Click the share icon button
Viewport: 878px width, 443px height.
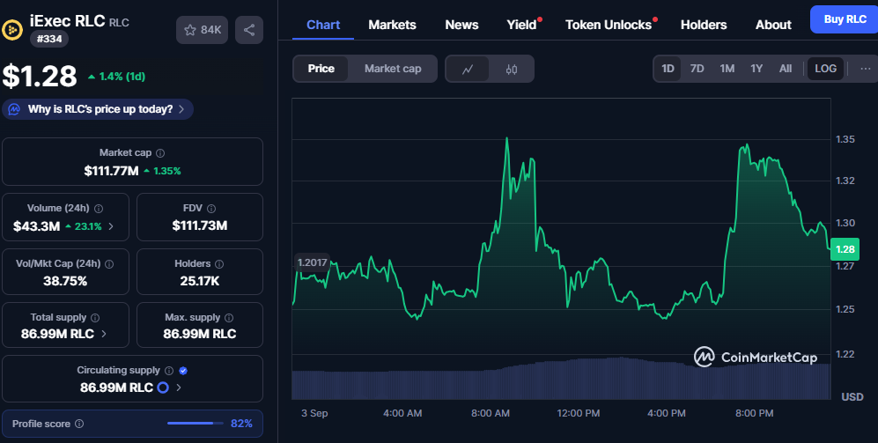249,30
